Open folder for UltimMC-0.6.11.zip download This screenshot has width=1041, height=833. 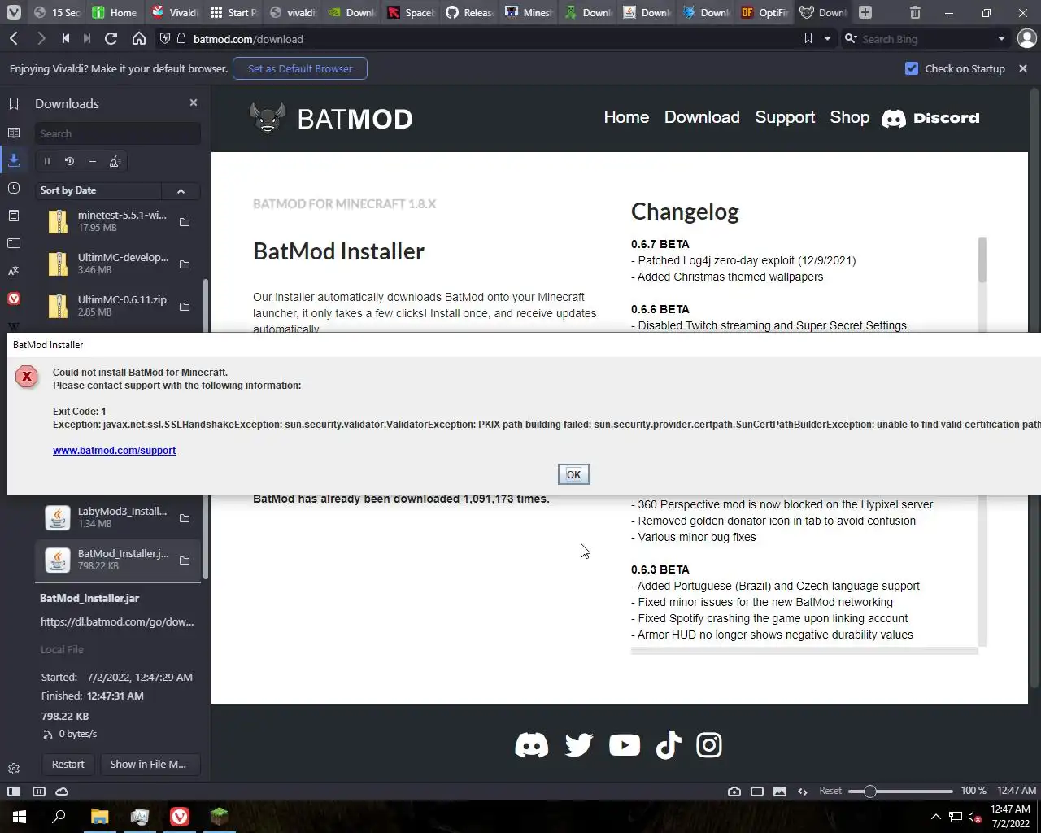[x=185, y=307]
